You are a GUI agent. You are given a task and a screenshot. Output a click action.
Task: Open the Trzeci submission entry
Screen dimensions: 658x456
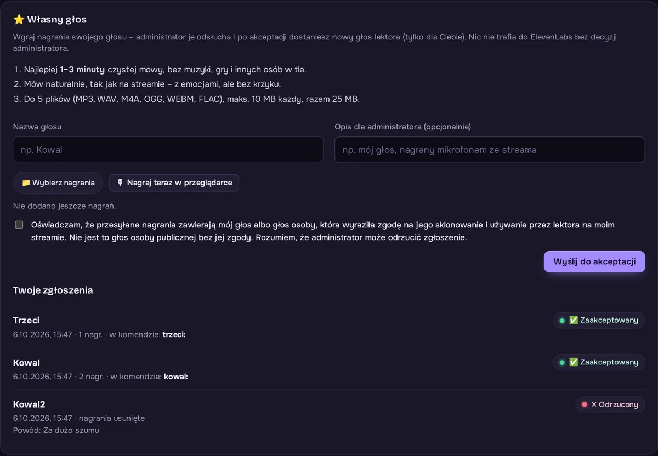329,327
